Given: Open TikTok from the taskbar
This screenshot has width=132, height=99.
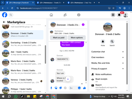Looking at the screenshot, I should tap(22, 96).
